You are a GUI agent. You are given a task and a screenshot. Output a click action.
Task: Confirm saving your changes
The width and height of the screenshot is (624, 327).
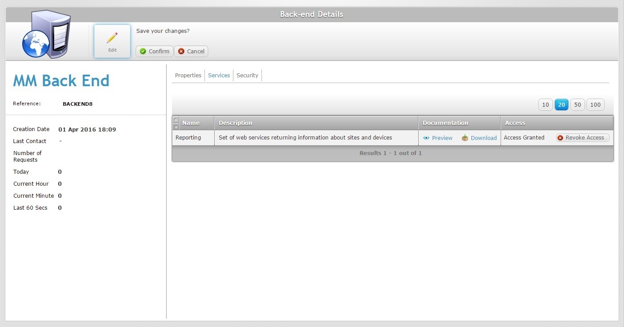point(155,51)
